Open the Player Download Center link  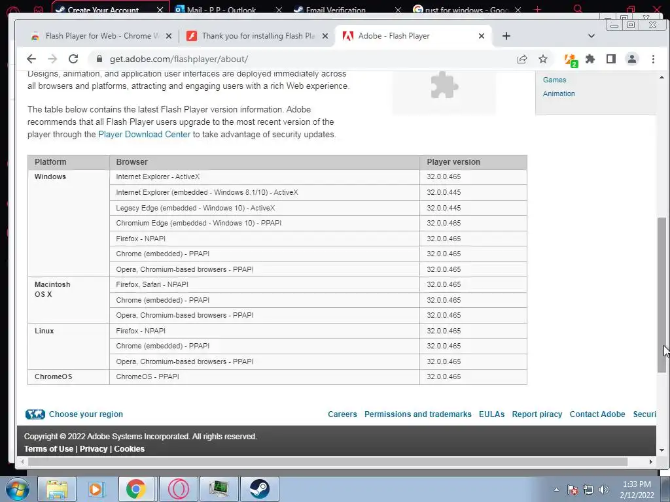coord(144,135)
